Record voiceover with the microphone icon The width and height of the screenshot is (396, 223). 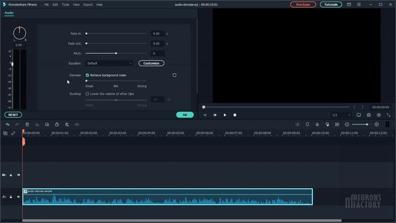[317, 125]
